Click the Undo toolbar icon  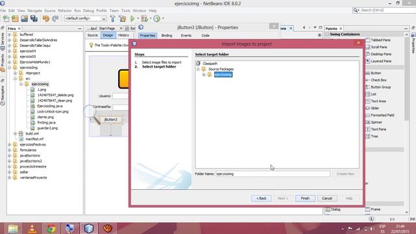click(x=46, y=19)
